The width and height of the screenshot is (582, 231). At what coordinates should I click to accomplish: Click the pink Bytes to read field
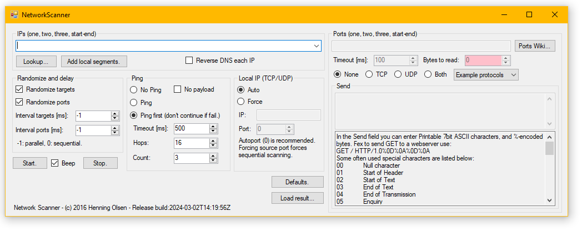coord(483,60)
